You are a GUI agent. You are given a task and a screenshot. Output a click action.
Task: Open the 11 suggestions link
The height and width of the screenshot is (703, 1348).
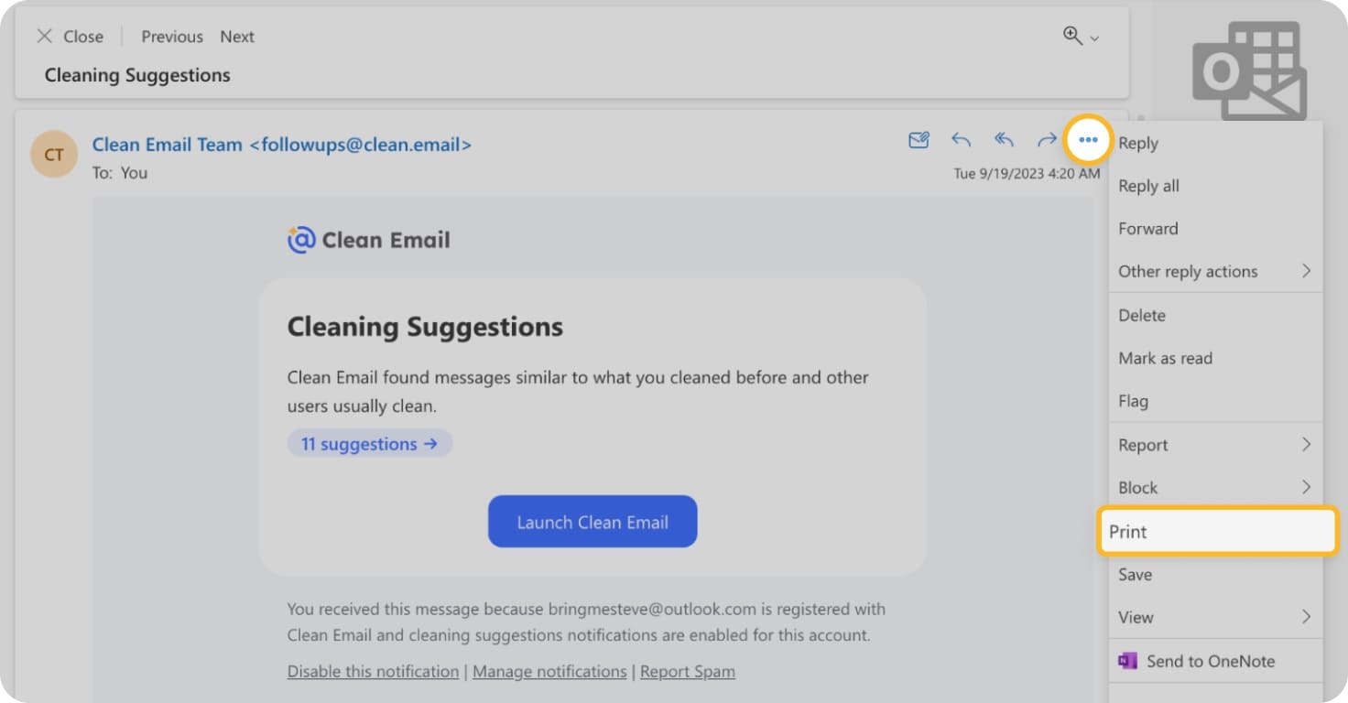tap(368, 443)
